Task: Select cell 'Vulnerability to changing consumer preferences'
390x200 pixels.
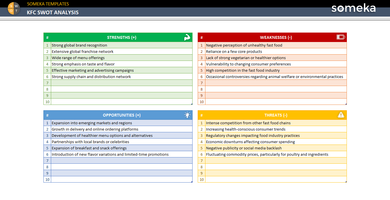Action: coord(276,64)
